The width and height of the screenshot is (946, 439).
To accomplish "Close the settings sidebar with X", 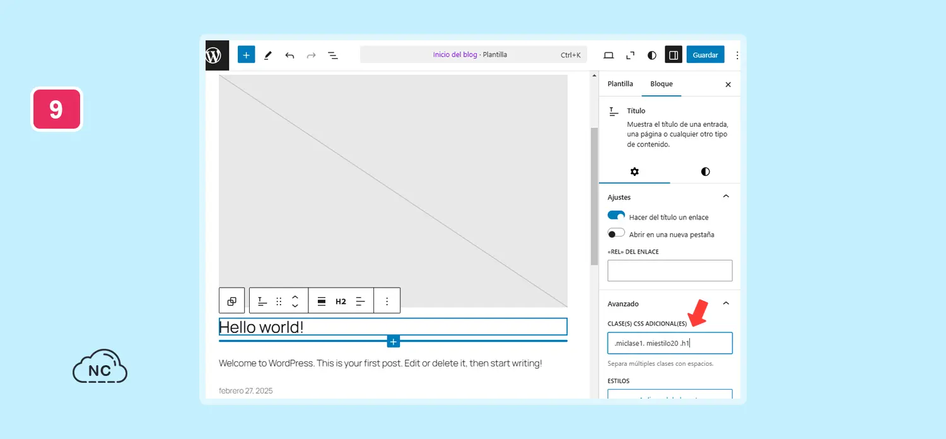I will 728,84.
